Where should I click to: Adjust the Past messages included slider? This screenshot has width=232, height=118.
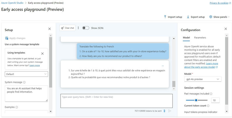[196, 100]
